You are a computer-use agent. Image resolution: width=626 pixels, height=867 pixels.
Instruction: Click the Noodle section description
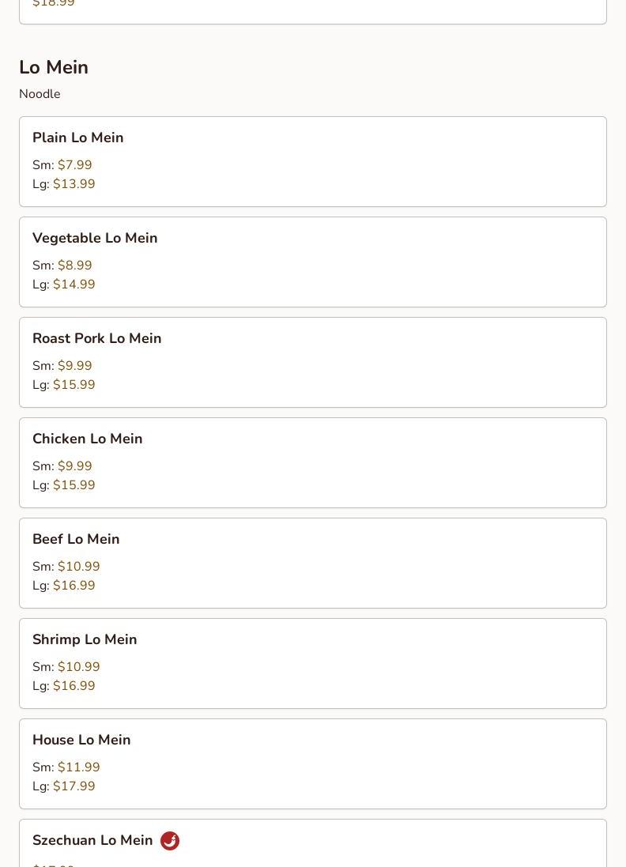pos(40,94)
